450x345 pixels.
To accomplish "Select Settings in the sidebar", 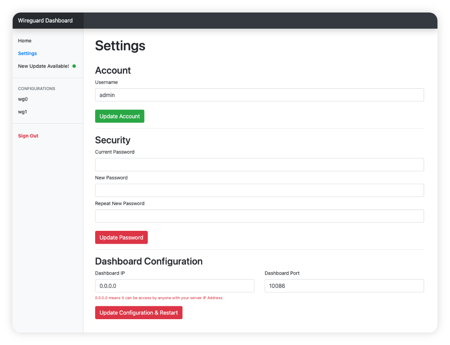I will coord(28,53).
